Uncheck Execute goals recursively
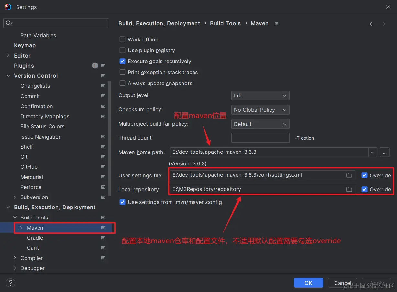This screenshot has height=292, width=397. [122, 61]
